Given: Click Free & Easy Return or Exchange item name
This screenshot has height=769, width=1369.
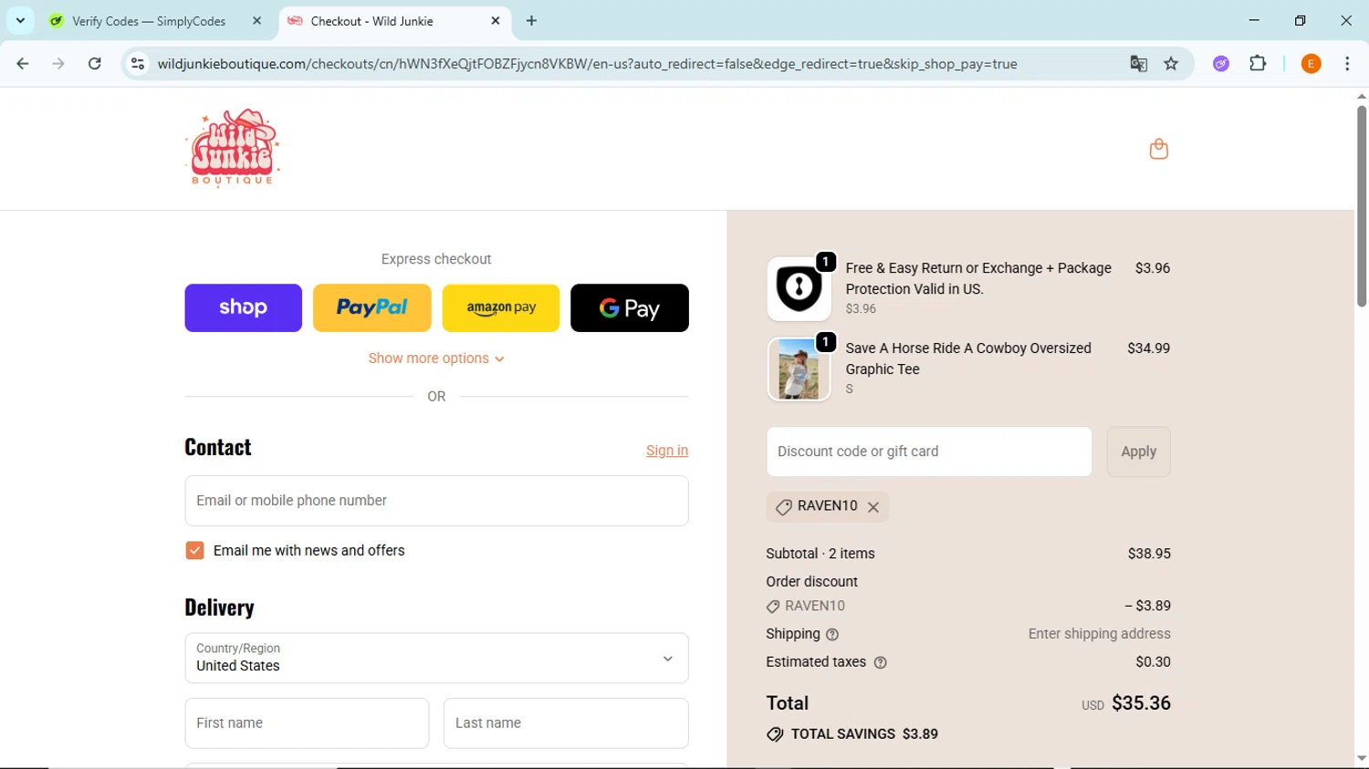Looking at the screenshot, I should (x=978, y=278).
